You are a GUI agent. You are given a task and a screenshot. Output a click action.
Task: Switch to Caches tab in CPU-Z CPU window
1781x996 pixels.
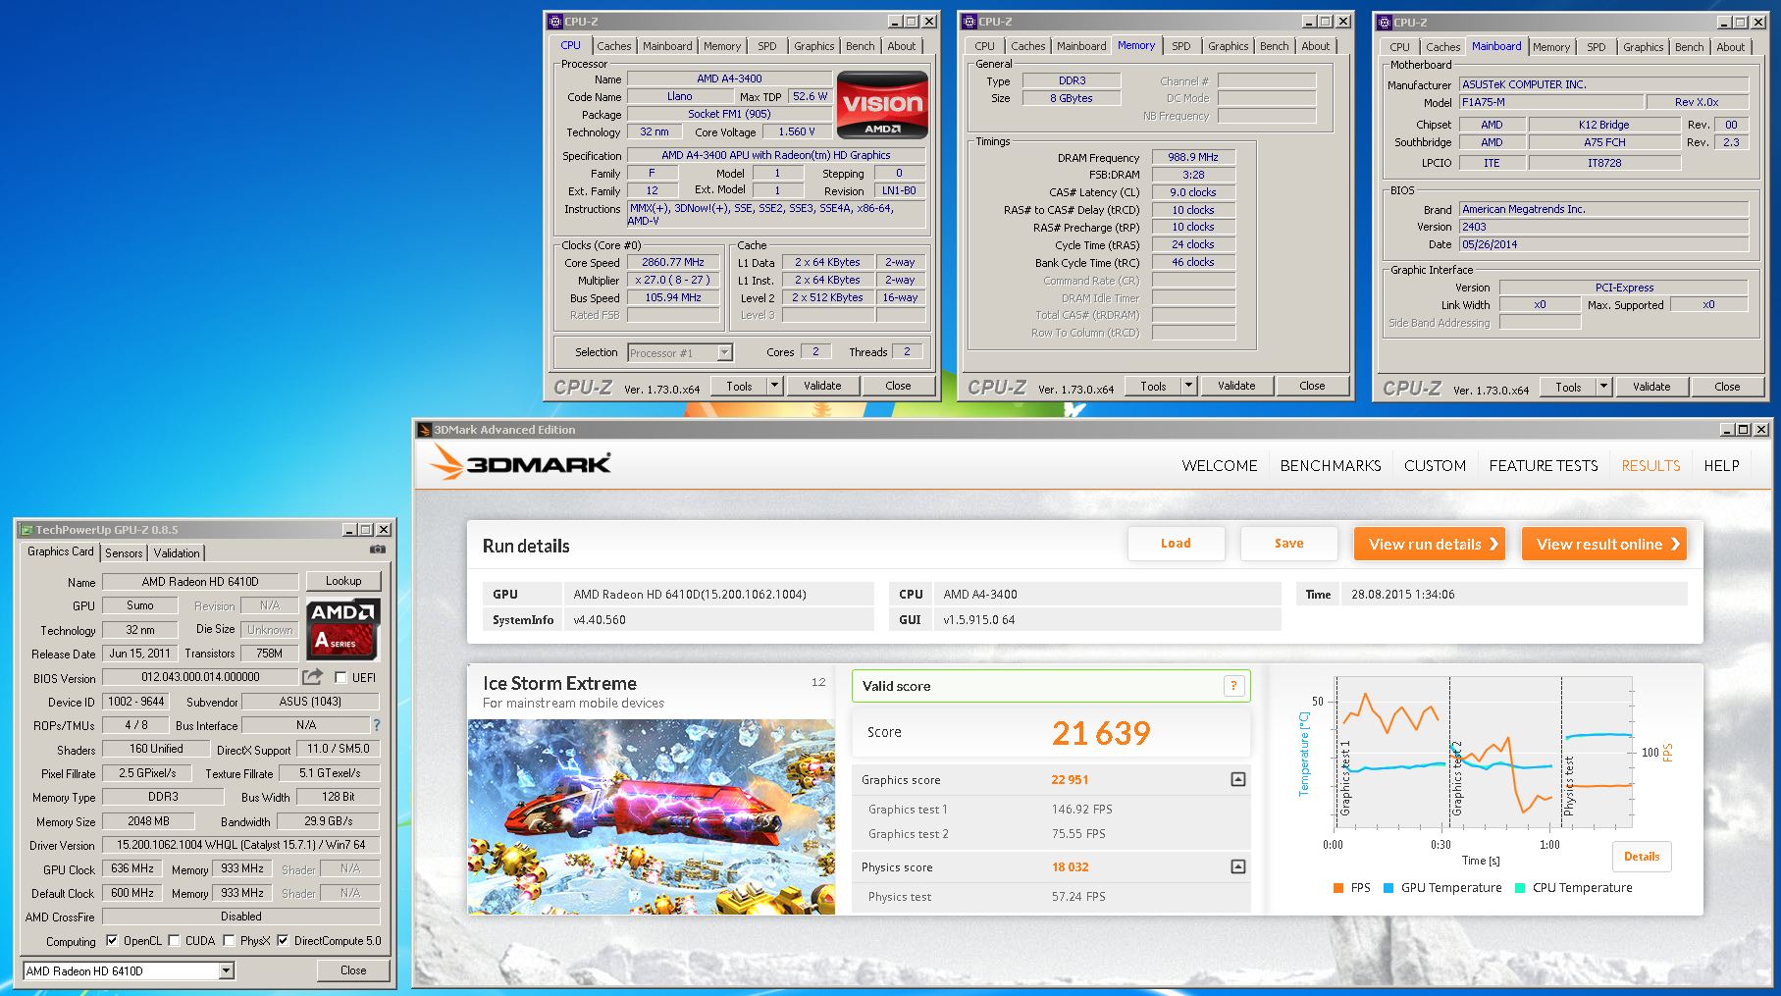pyautogui.click(x=614, y=46)
